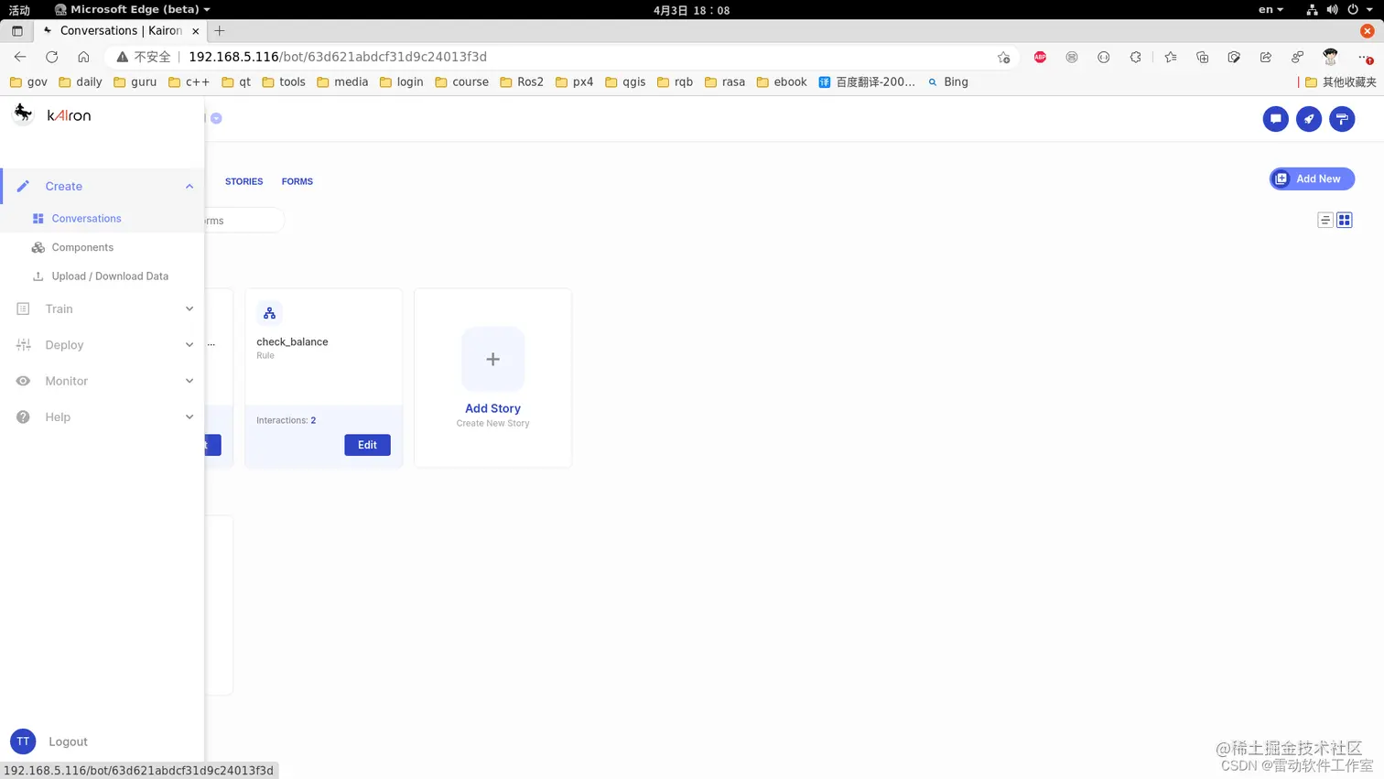The image size is (1384, 779).
Task: Open the 其他收藏夹 bookmarks folder
Action: (1340, 81)
